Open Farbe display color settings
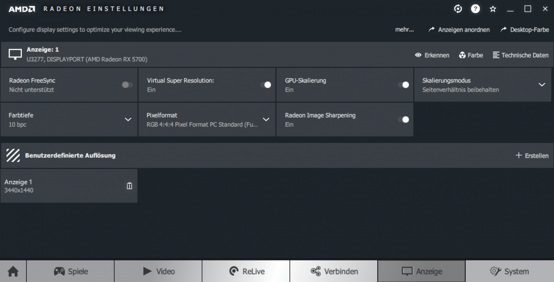 pyautogui.click(x=475, y=55)
